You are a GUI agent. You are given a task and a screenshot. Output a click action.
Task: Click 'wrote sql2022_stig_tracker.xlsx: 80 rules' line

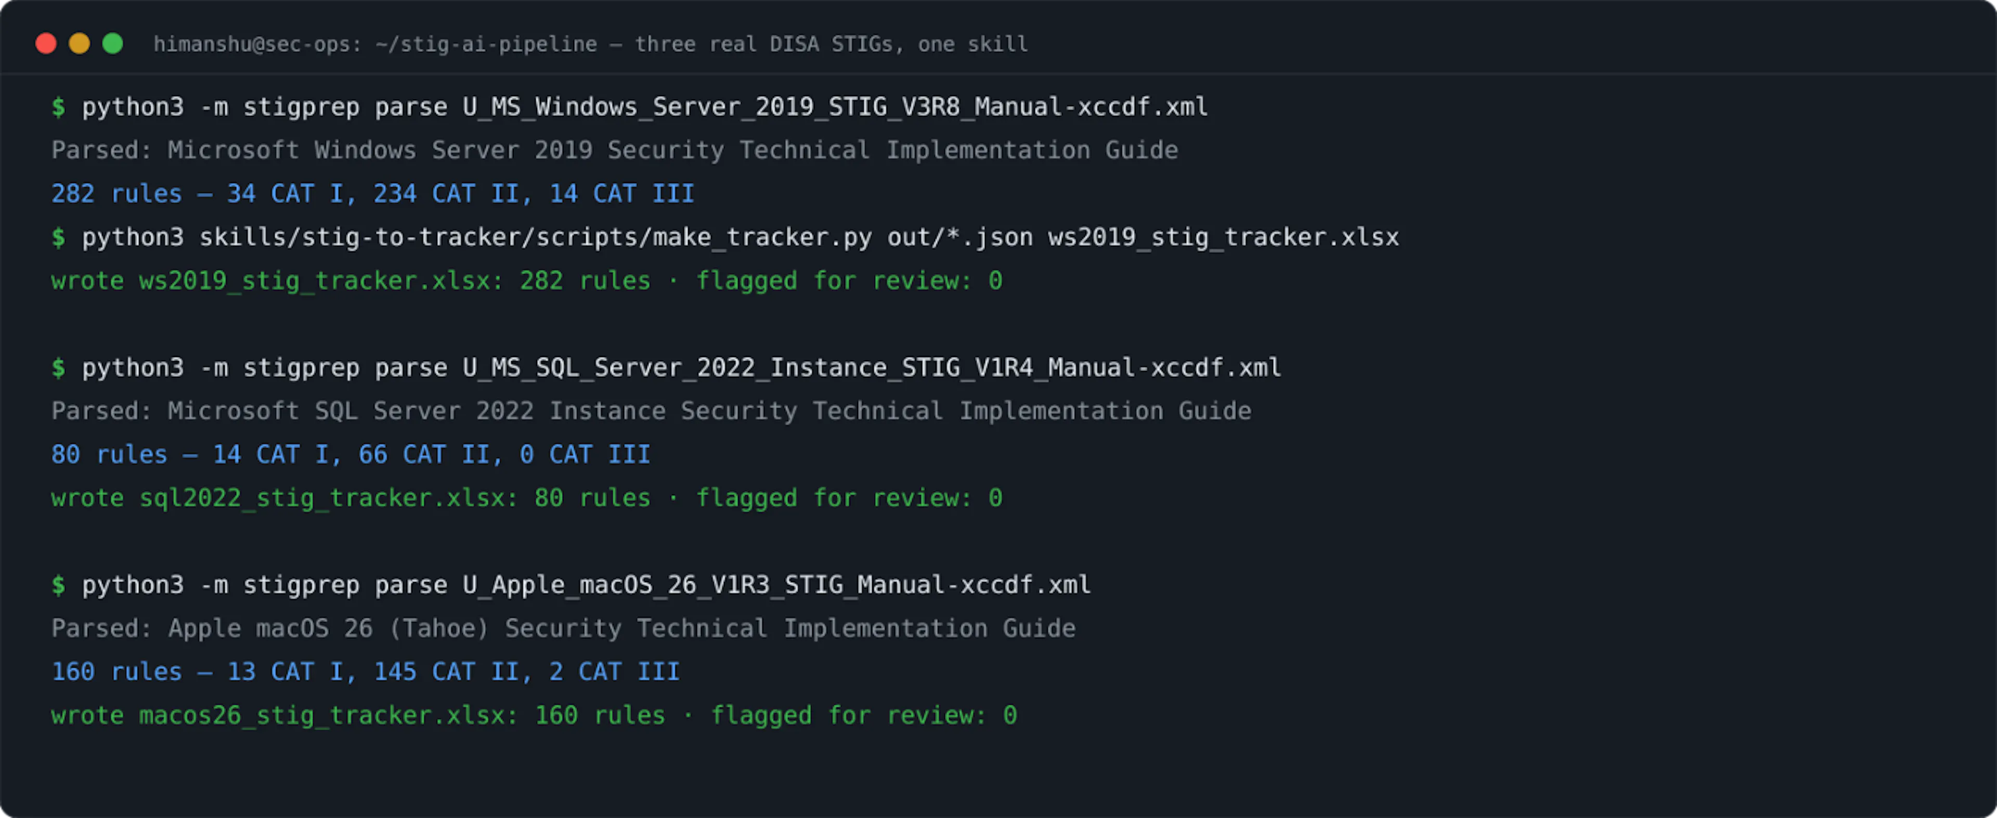pyautogui.click(x=527, y=497)
